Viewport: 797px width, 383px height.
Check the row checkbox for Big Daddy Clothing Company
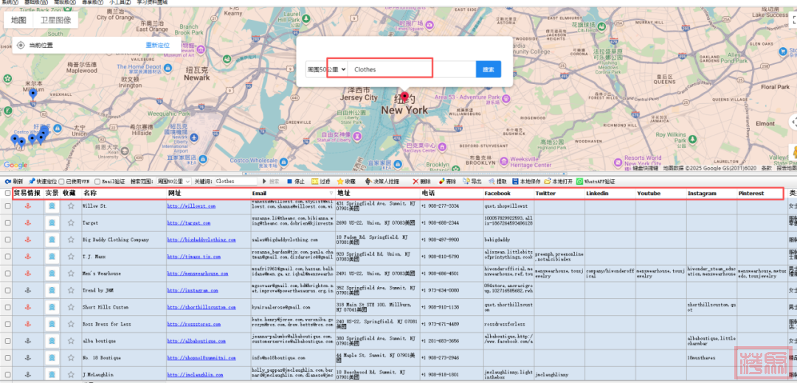coord(8,239)
